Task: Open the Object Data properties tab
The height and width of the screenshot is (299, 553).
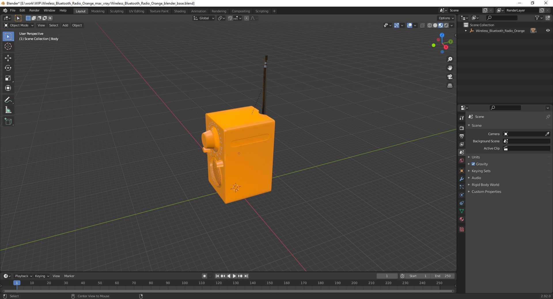Action: [462, 211]
